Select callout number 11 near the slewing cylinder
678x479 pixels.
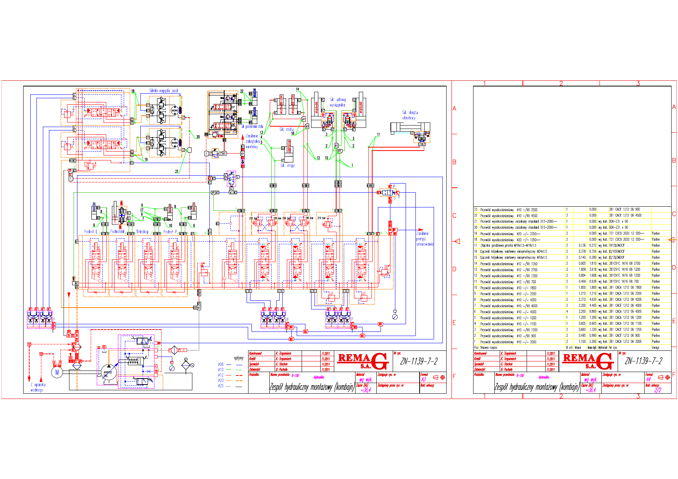coord(378,135)
